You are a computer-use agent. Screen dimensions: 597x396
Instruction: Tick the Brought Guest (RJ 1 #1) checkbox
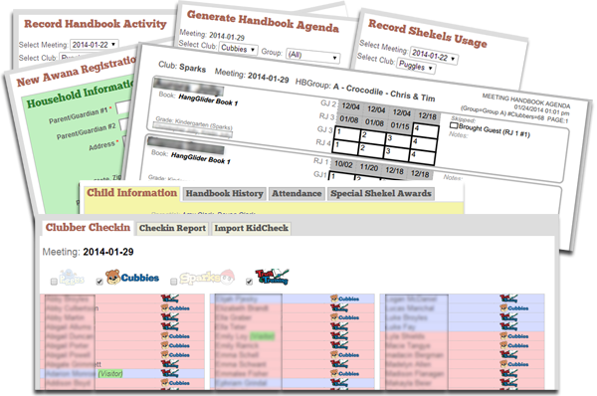point(454,125)
